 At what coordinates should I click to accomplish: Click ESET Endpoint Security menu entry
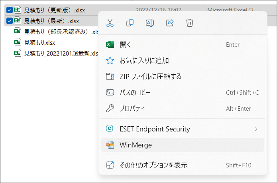(x=183, y=129)
